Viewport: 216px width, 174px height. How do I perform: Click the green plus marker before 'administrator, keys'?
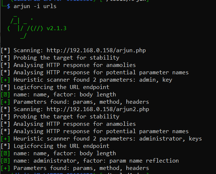6,139
